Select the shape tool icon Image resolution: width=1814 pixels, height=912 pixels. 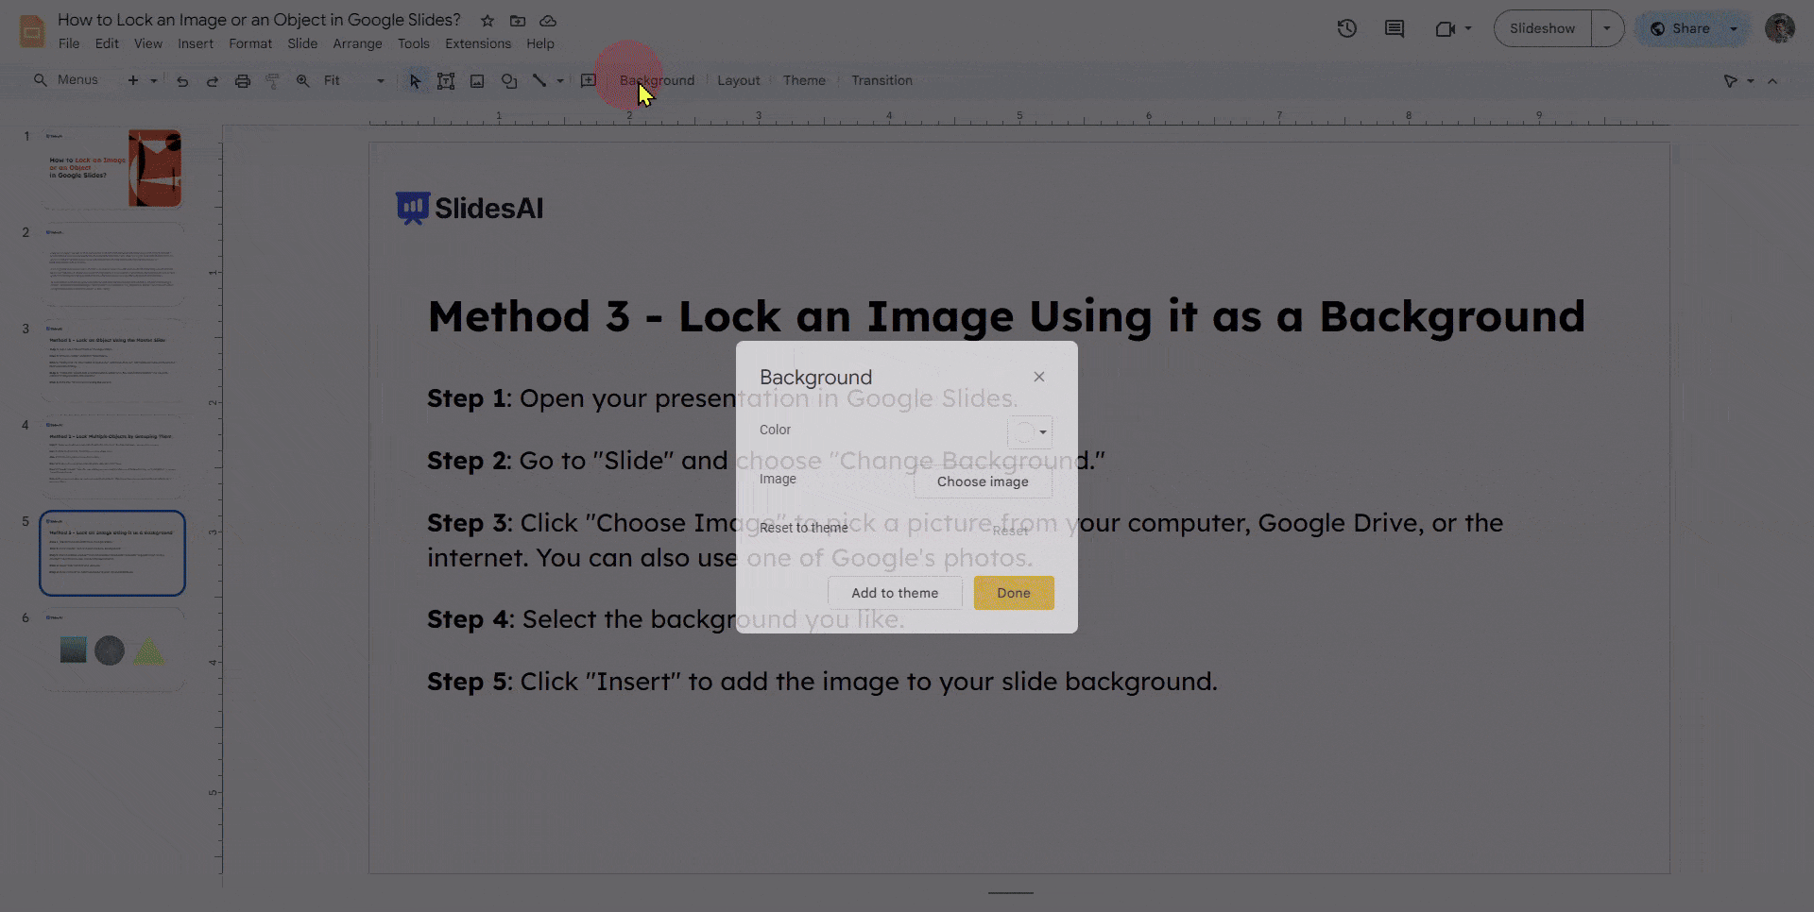click(x=509, y=81)
